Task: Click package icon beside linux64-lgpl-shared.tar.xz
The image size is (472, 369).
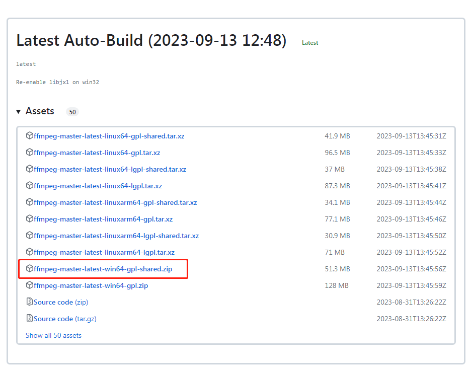Action: (30, 169)
